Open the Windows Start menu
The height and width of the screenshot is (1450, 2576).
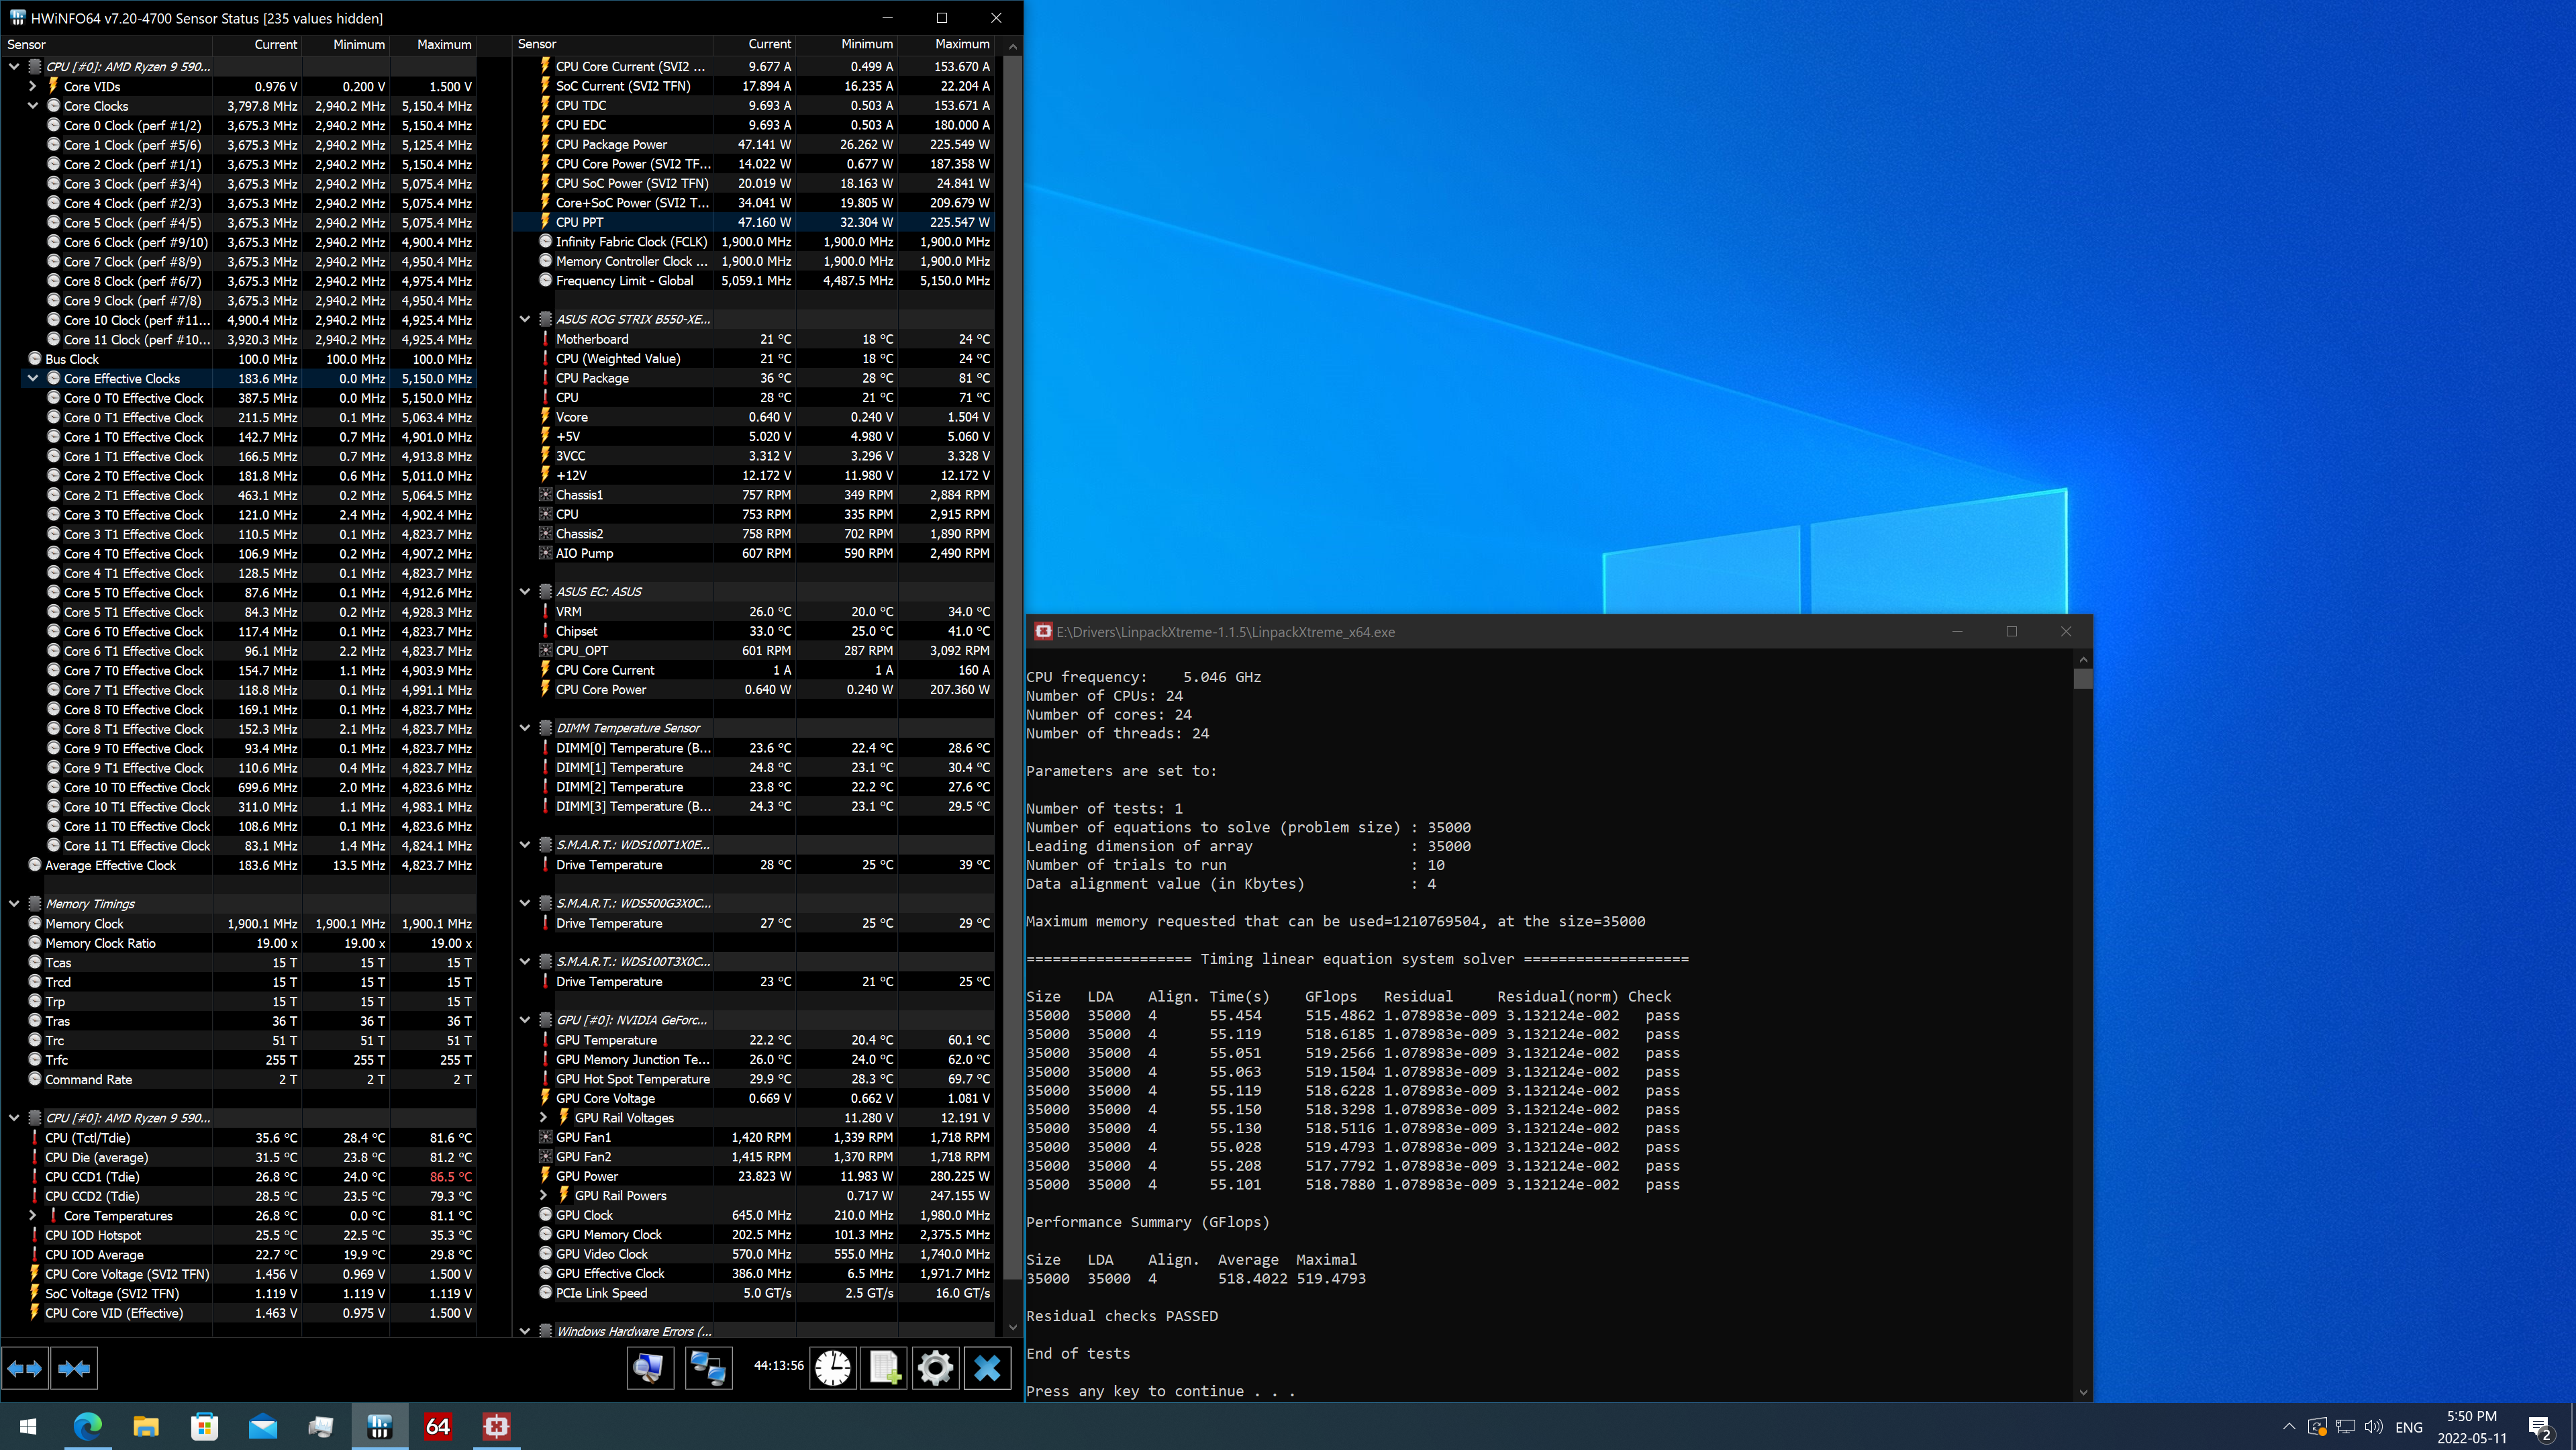[28, 1427]
